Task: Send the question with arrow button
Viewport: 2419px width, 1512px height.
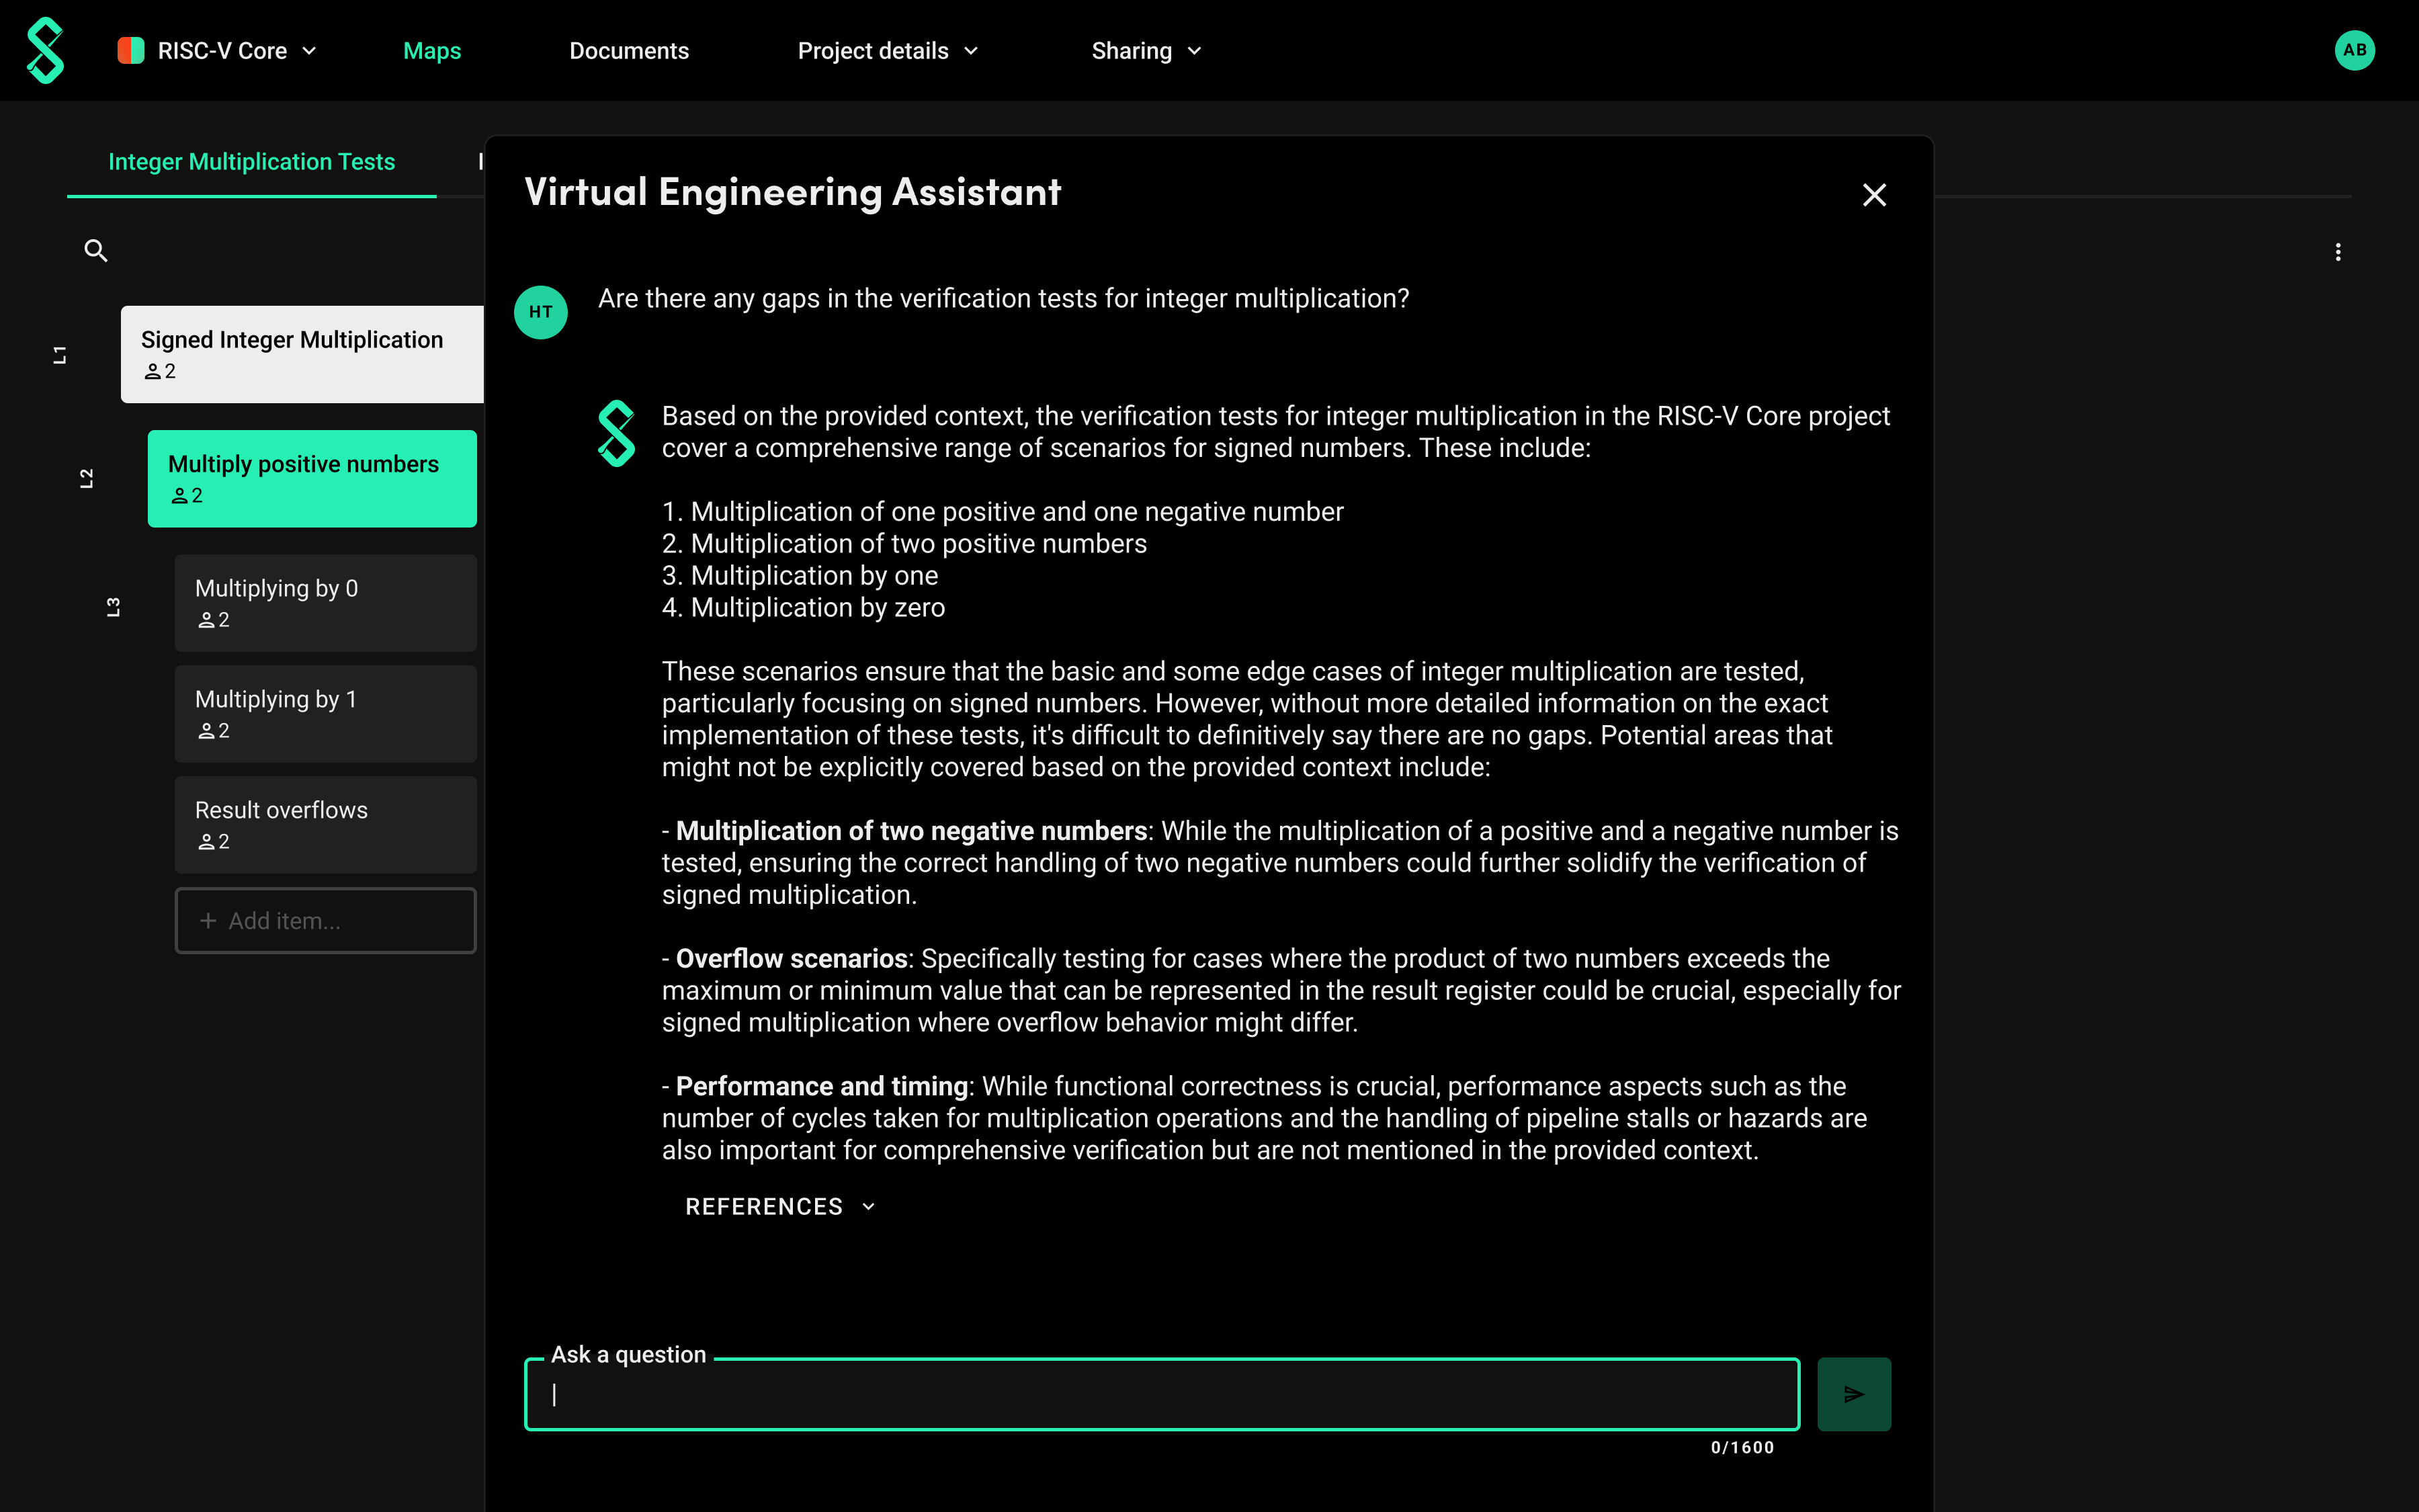Action: 1853,1393
